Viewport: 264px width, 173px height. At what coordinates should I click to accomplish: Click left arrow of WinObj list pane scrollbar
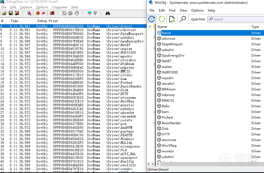click(x=158, y=164)
